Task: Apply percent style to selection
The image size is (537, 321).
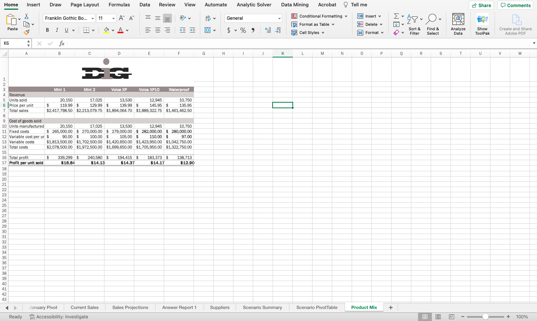Action: [243, 30]
